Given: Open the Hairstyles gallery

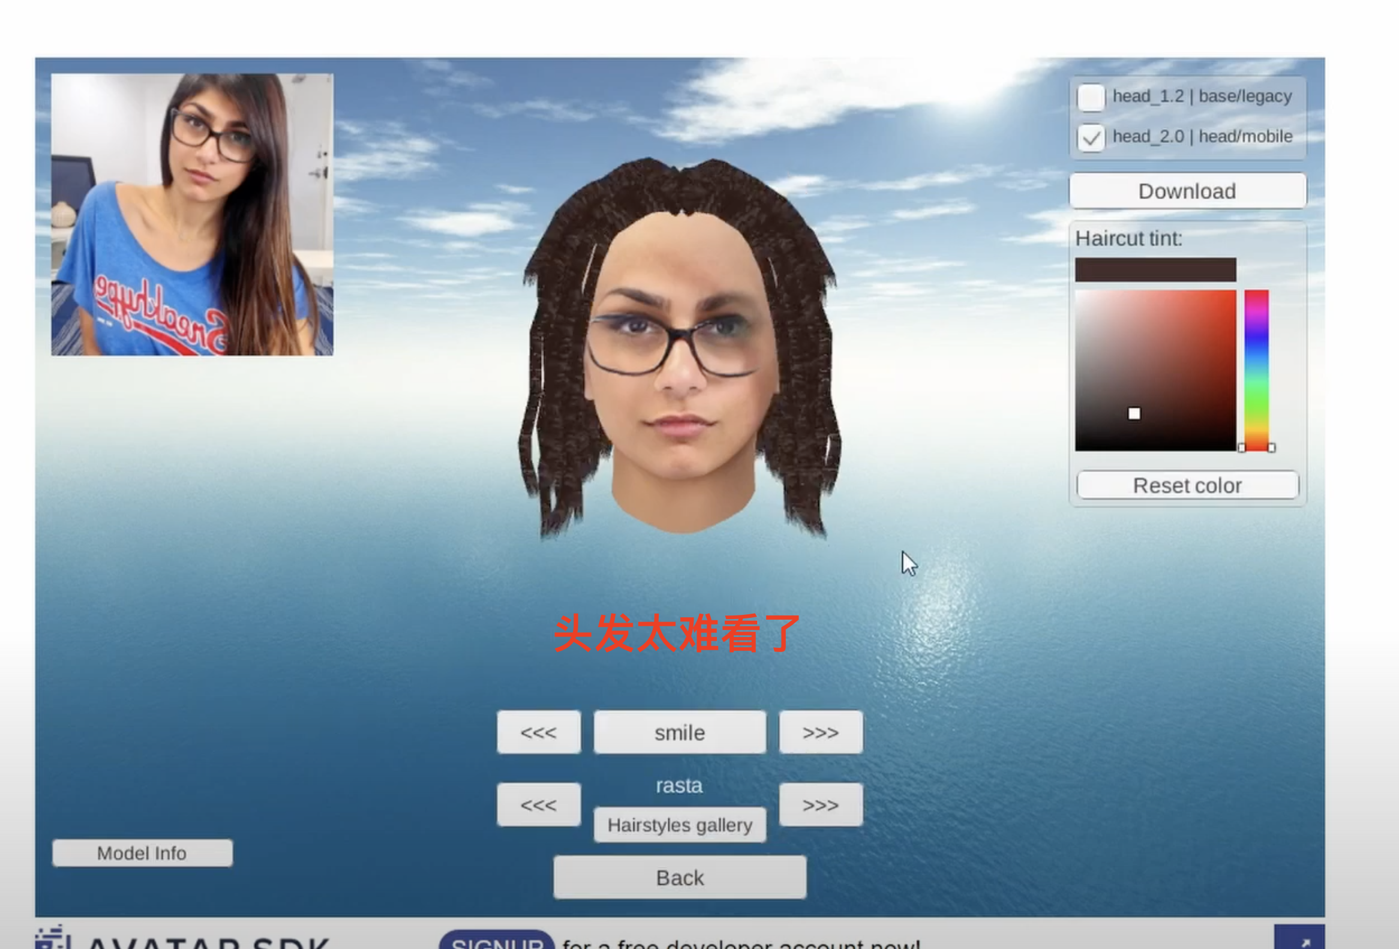Looking at the screenshot, I should click(x=679, y=824).
